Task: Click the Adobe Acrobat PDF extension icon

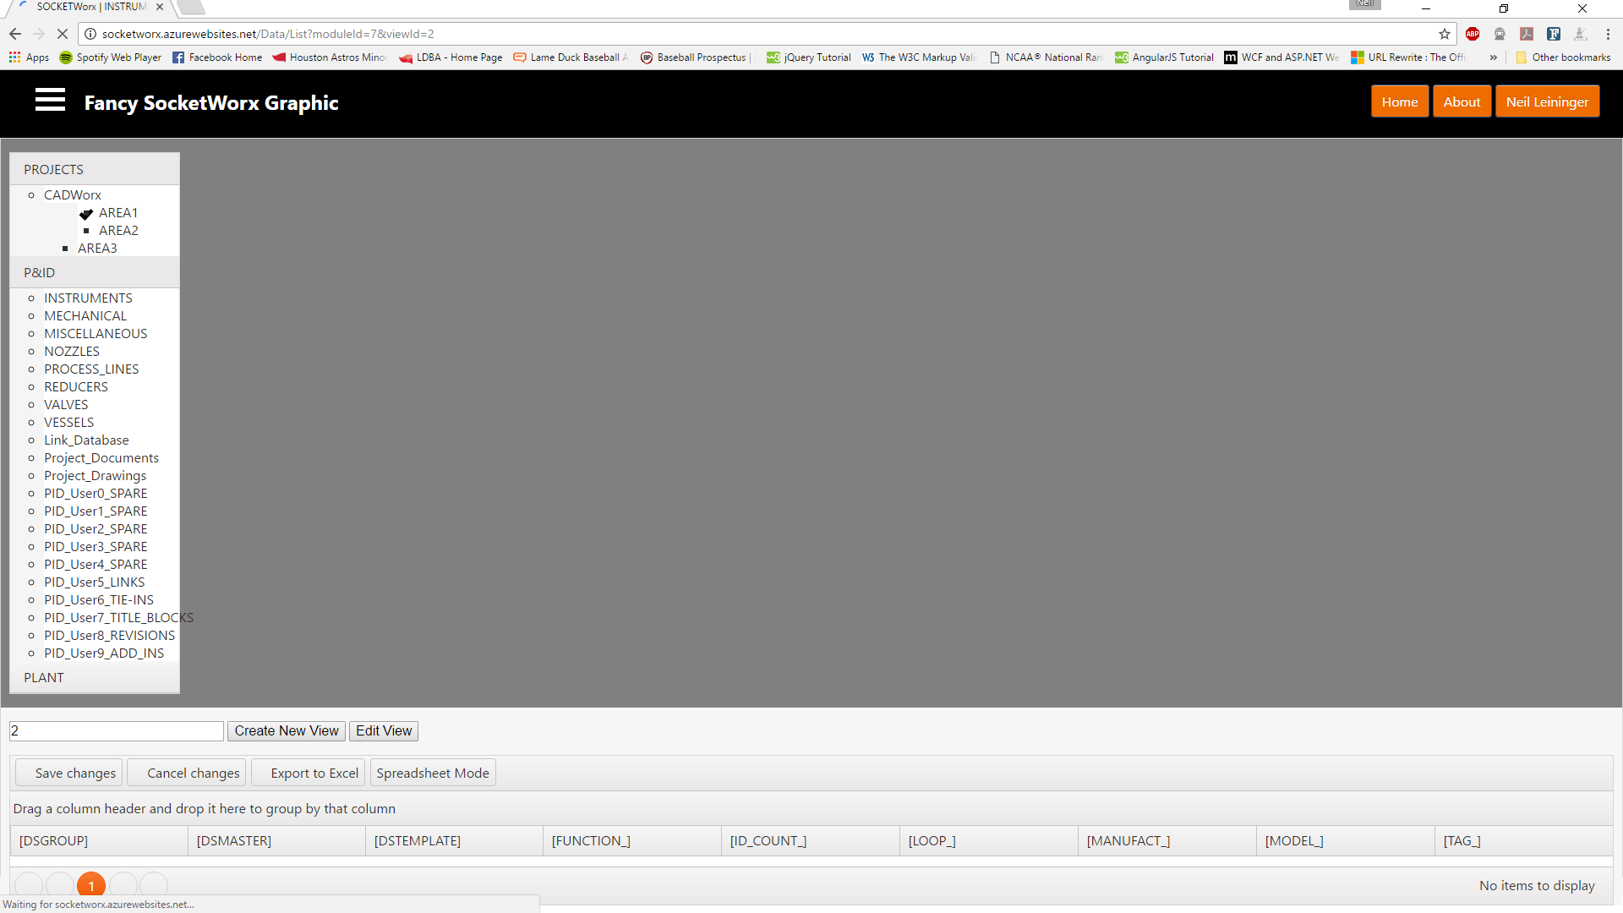Action: pos(1527,34)
